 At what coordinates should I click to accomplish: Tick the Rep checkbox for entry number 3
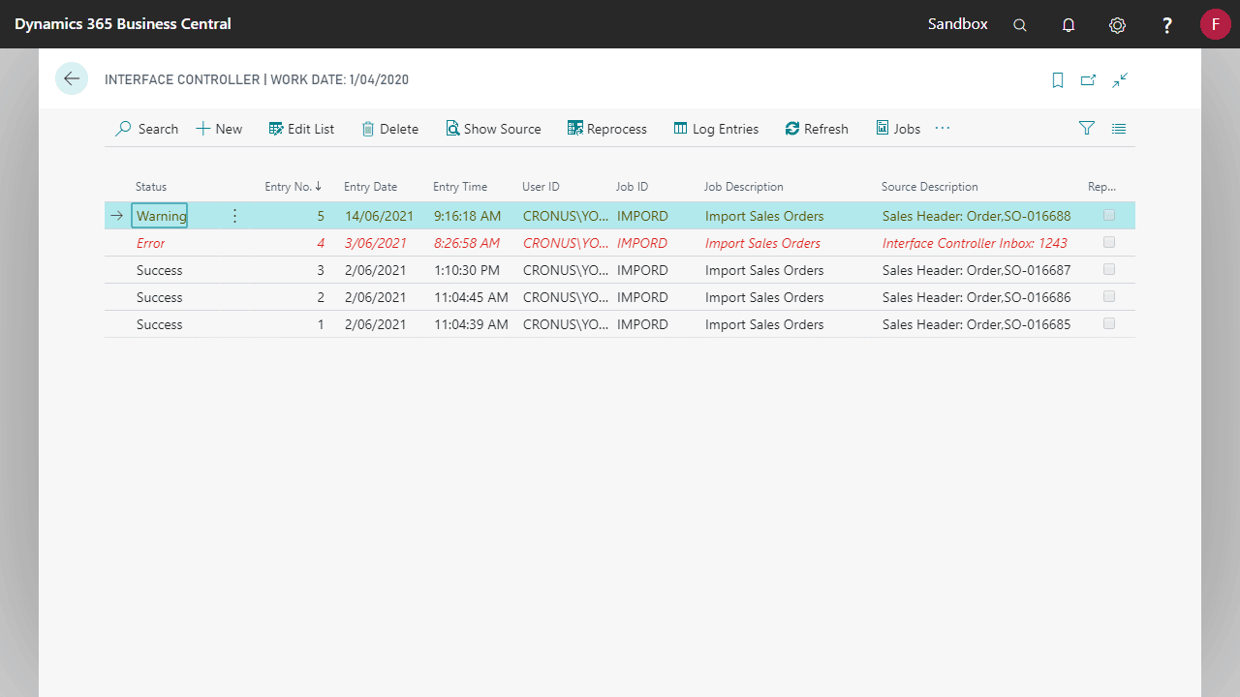coord(1108,269)
